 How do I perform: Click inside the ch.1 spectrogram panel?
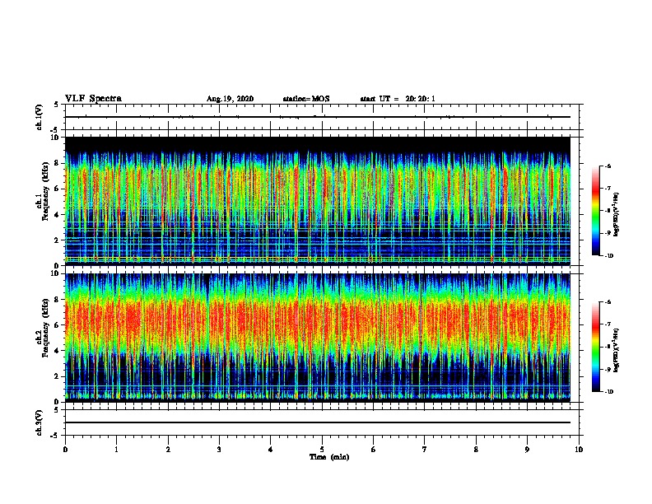318,201
